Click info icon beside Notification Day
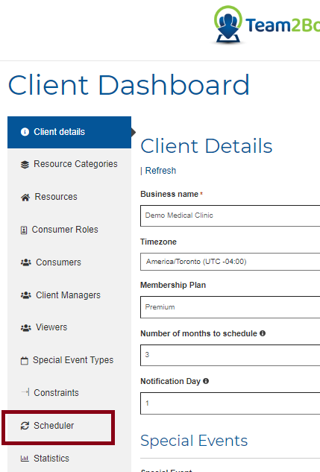 [206, 381]
